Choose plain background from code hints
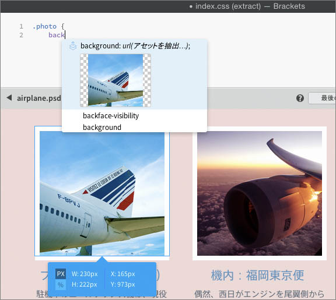 [x=102, y=128]
